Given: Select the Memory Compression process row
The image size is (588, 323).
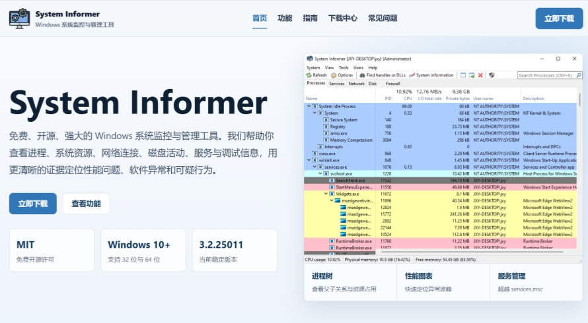Looking at the screenshot, I should pyautogui.click(x=441, y=140).
